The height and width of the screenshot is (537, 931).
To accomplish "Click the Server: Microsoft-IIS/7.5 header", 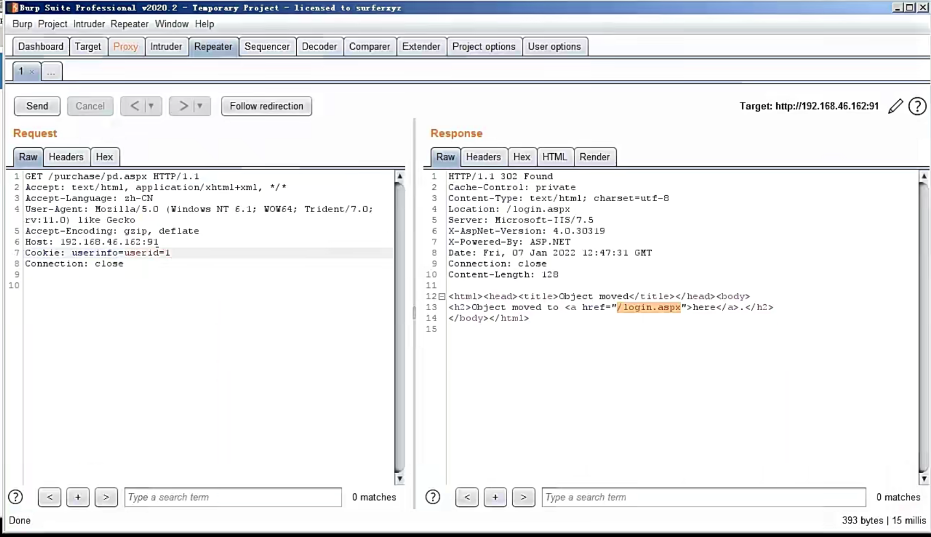I will click(x=521, y=220).
